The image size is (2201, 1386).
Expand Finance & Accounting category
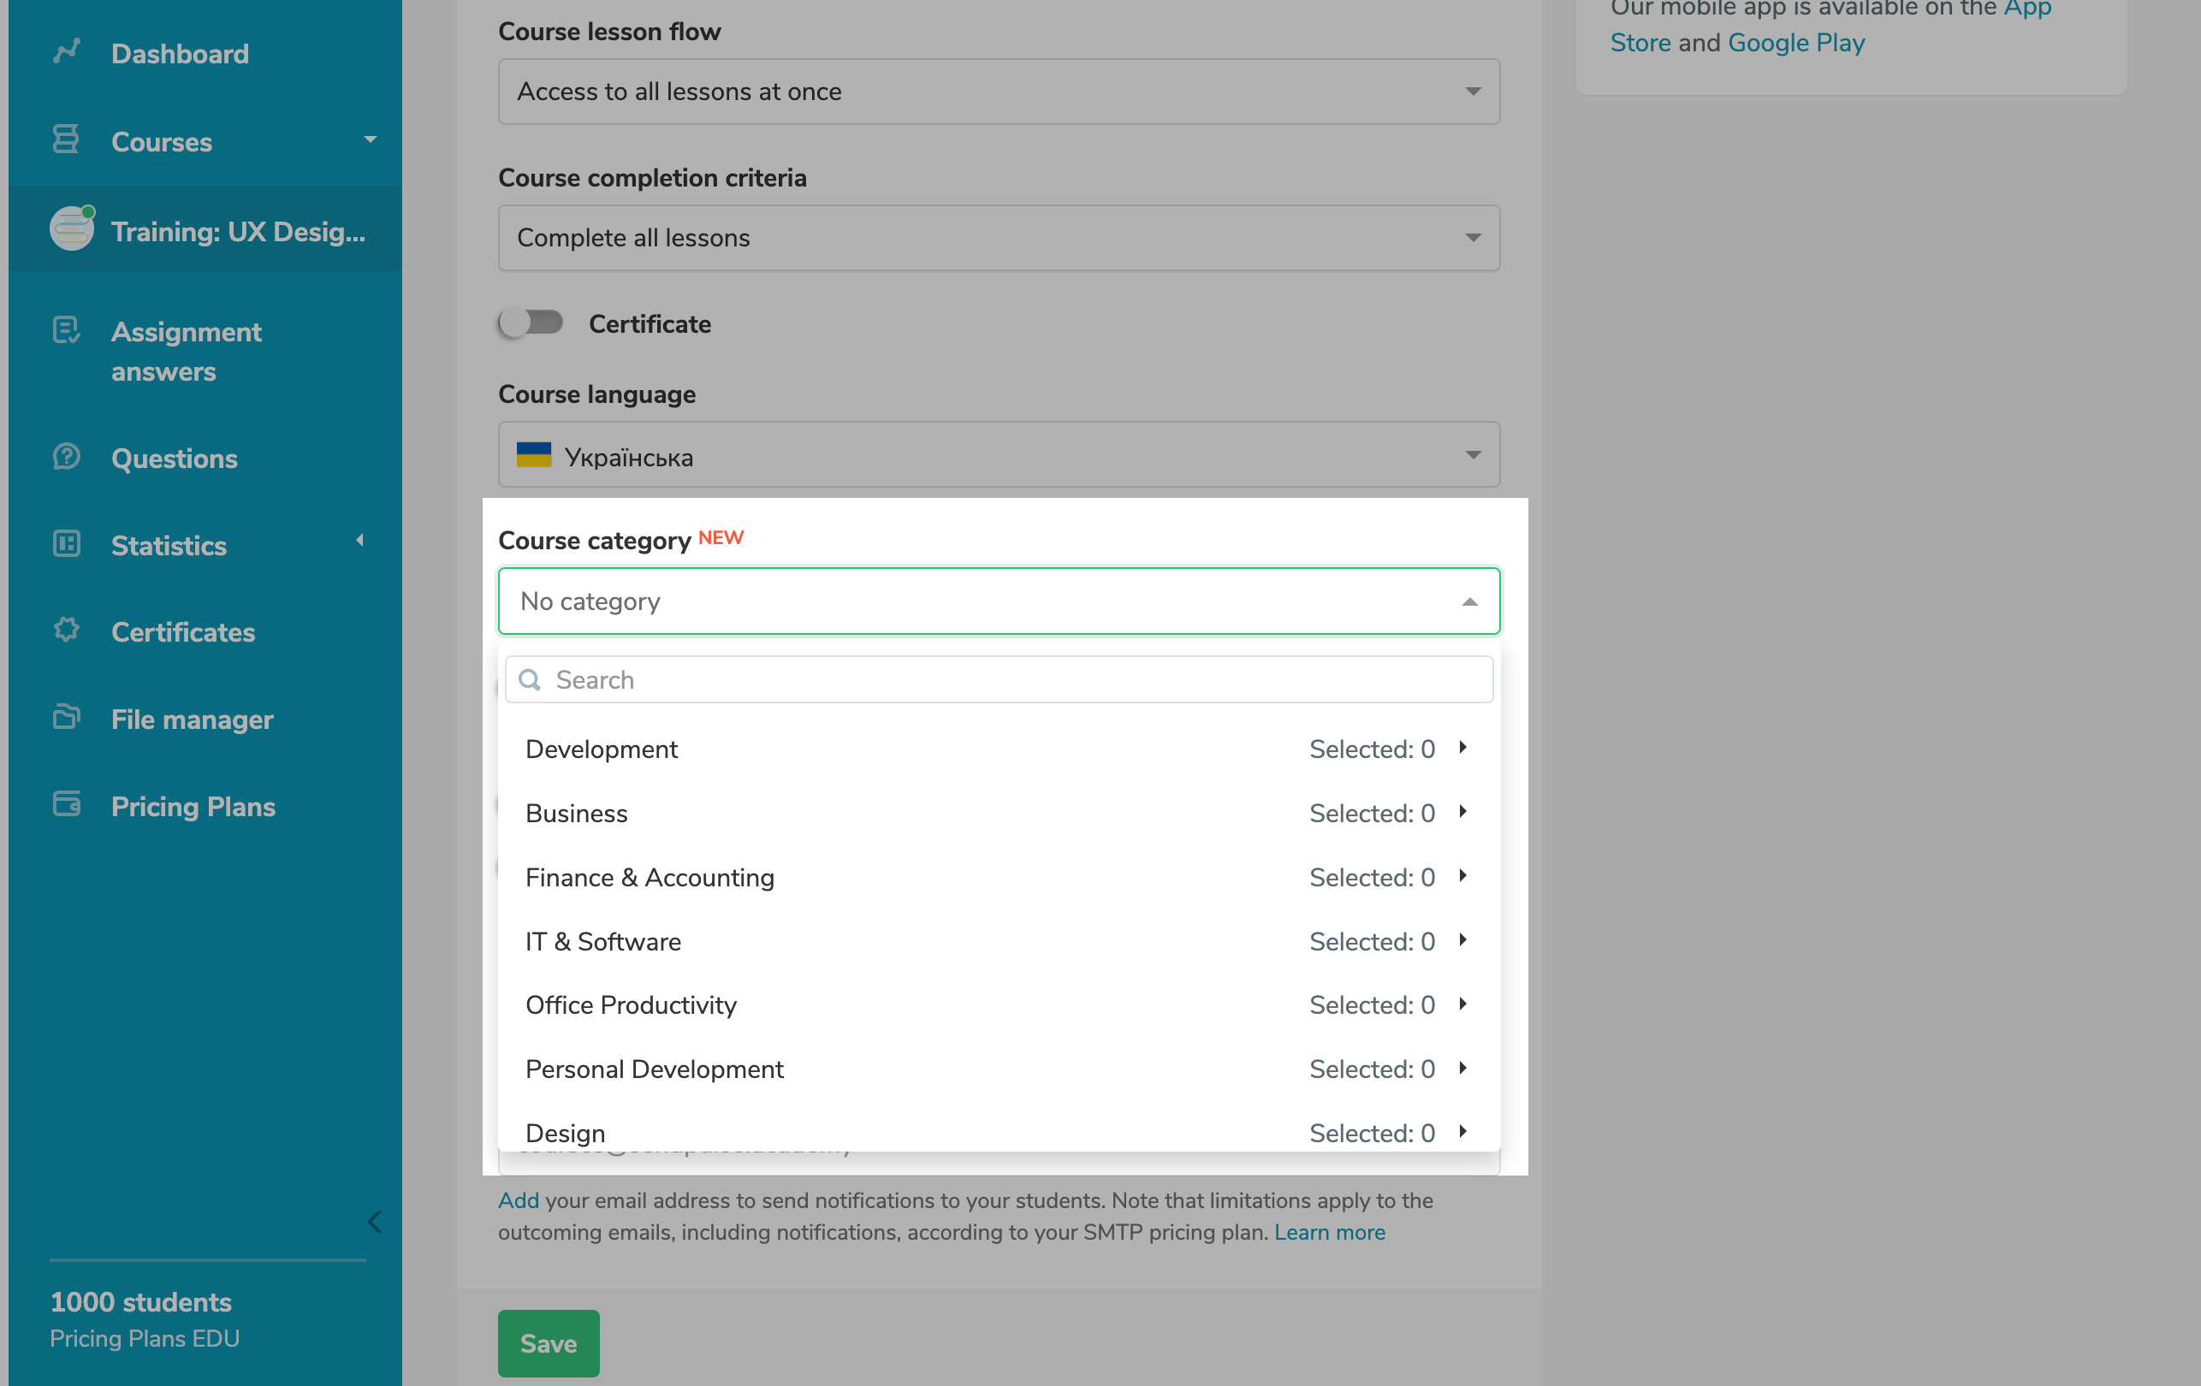(x=1462, y=876)
